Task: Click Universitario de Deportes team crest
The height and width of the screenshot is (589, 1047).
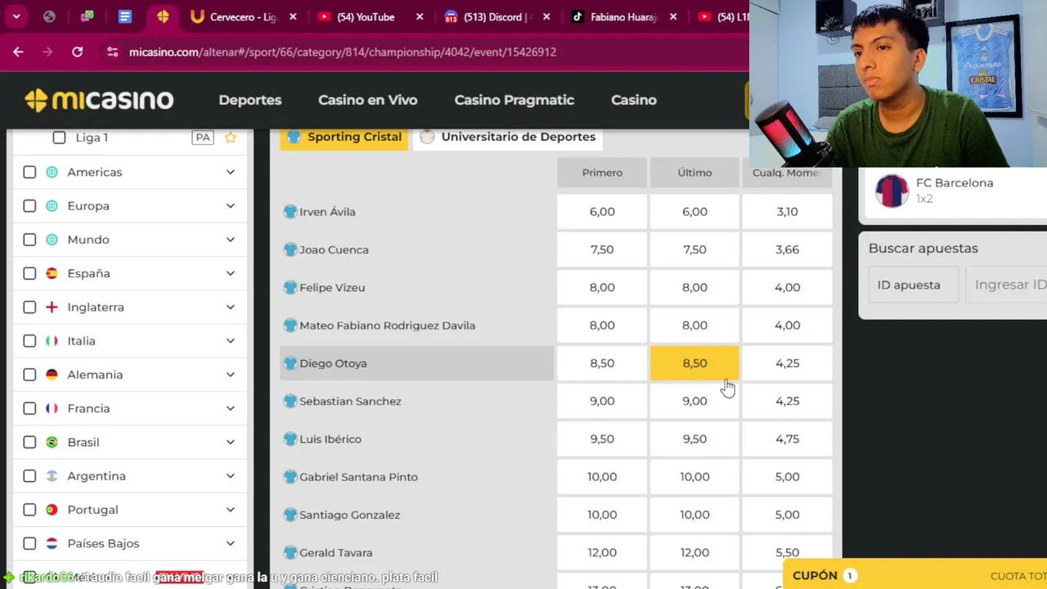Action: (427, 137)
